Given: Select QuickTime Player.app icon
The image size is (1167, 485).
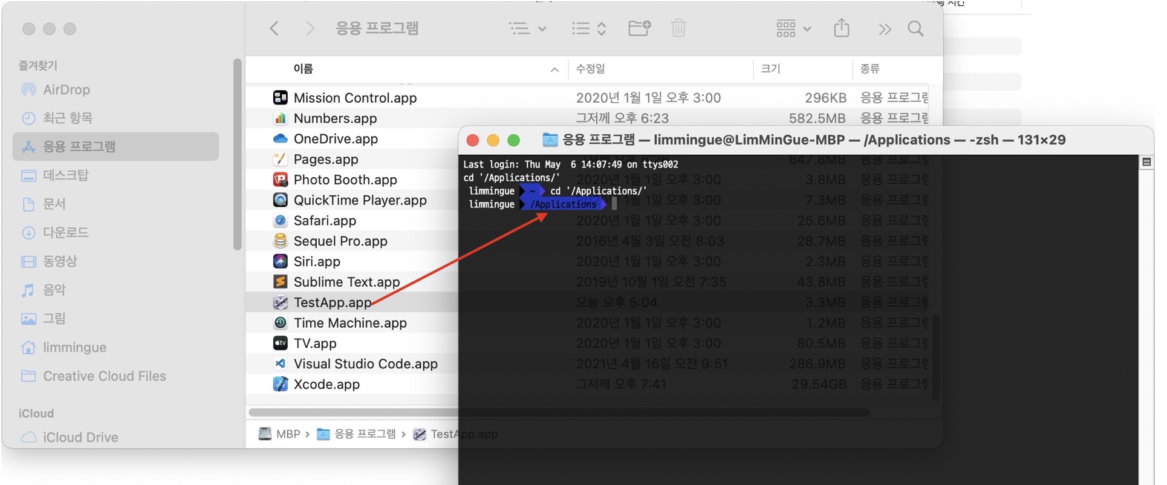Looking at the screenshot, I should coord(280,200).
